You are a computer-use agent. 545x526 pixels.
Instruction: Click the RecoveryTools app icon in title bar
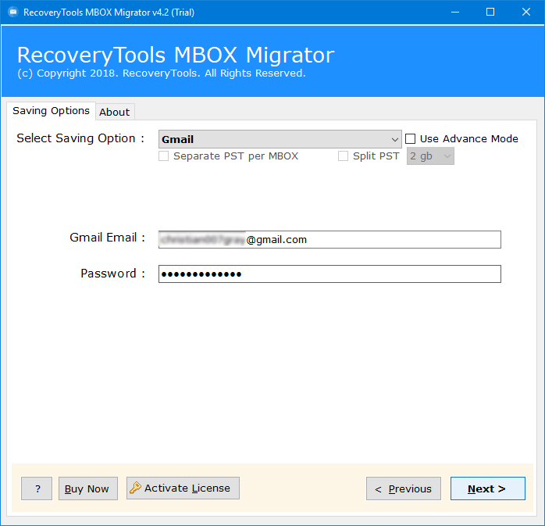[x=12, y=13]
